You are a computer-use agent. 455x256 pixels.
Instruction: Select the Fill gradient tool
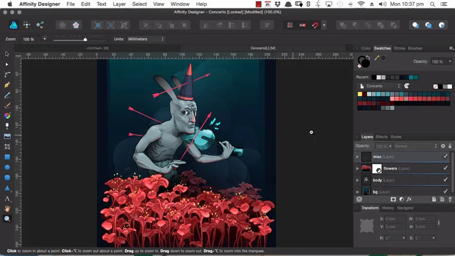click(x=7, y=115)
